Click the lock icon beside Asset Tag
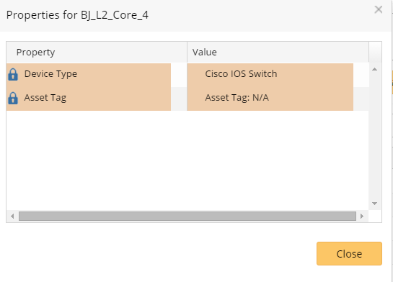Image resolution: width=393 pixels, height=282 pixels. [13, 98]
